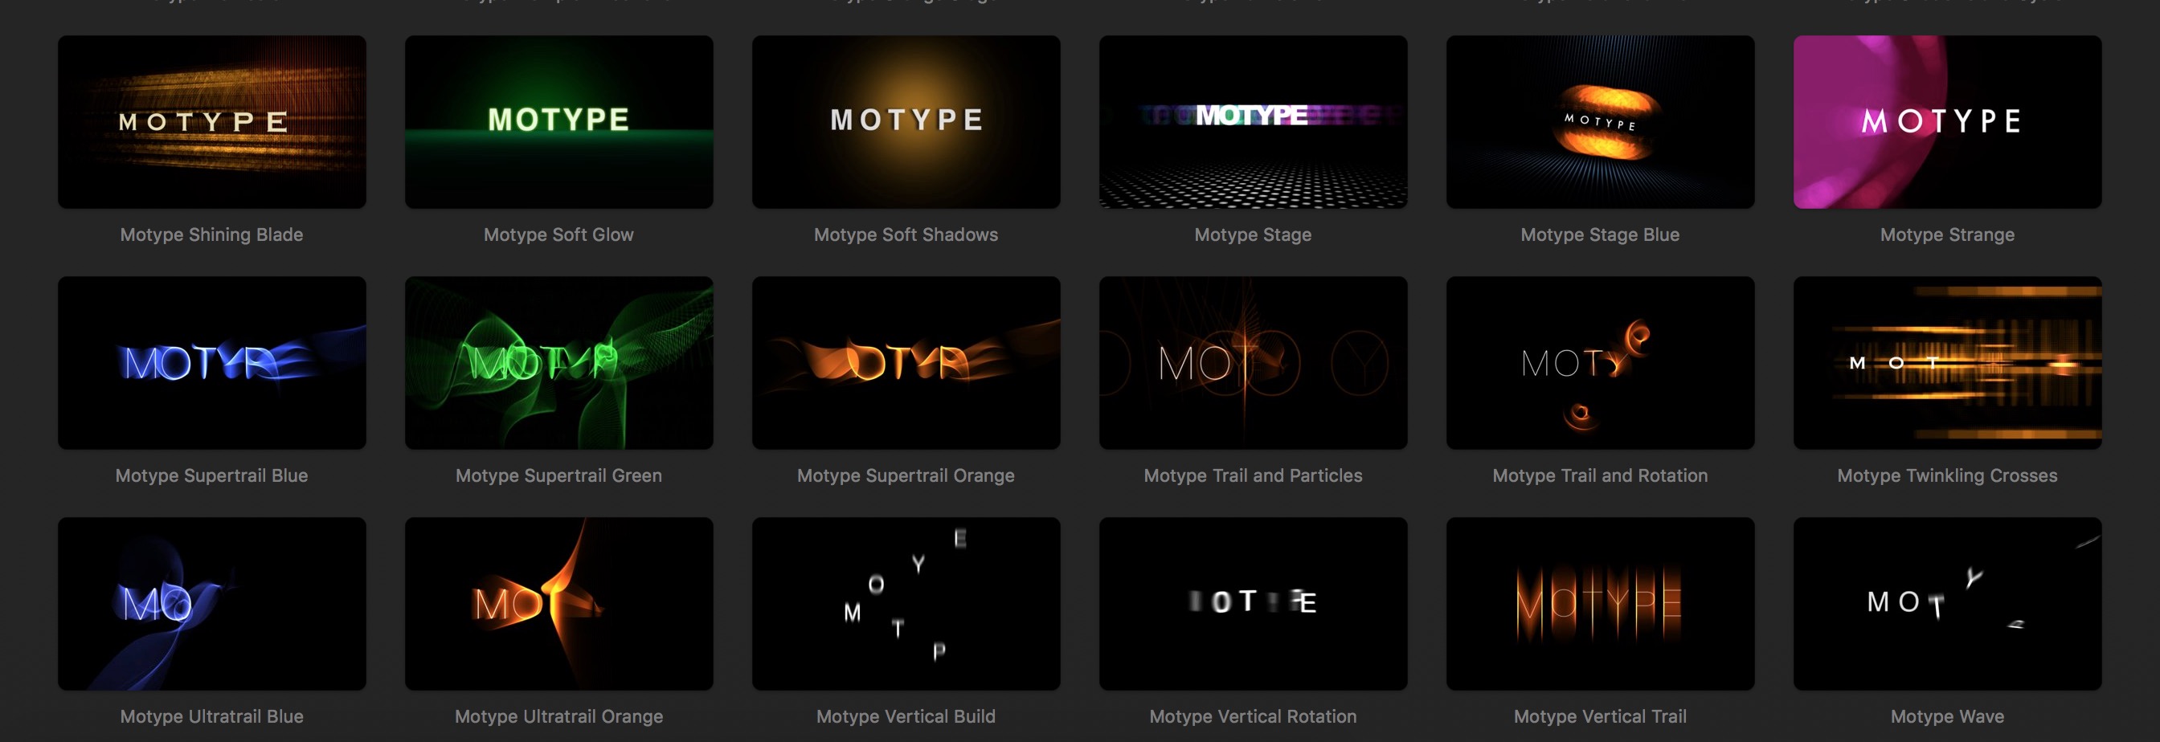Image resolution: width=2160 pixels, height=742 pixels.
Task: Select the Motype Ultratrail Blue thumbnail
Action: pyautogui.click(x=212, y=604)
